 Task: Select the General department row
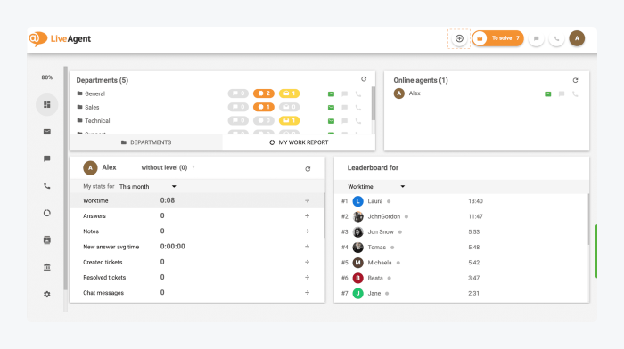221,93
